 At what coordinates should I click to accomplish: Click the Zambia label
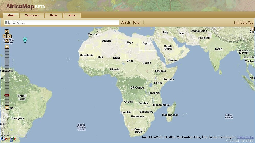tap(143, 103)
